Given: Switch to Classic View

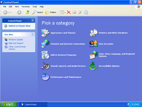Looking at the screenshot, I should (19, 26).
